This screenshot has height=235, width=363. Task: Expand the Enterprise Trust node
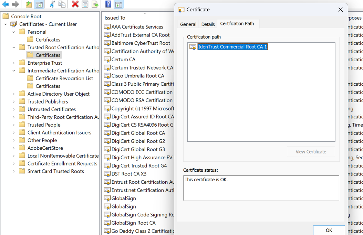[14, 63]
